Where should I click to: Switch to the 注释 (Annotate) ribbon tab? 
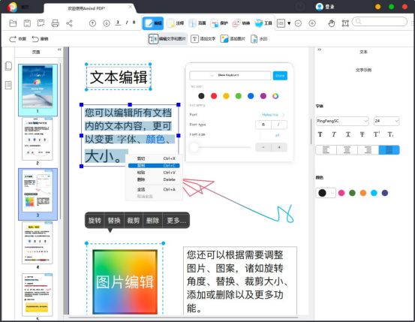[176, 23]
